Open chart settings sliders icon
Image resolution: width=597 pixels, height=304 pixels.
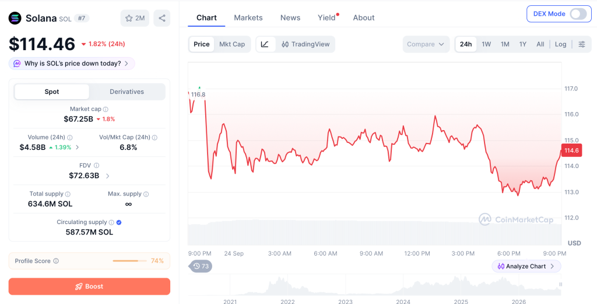coord(582,44)
